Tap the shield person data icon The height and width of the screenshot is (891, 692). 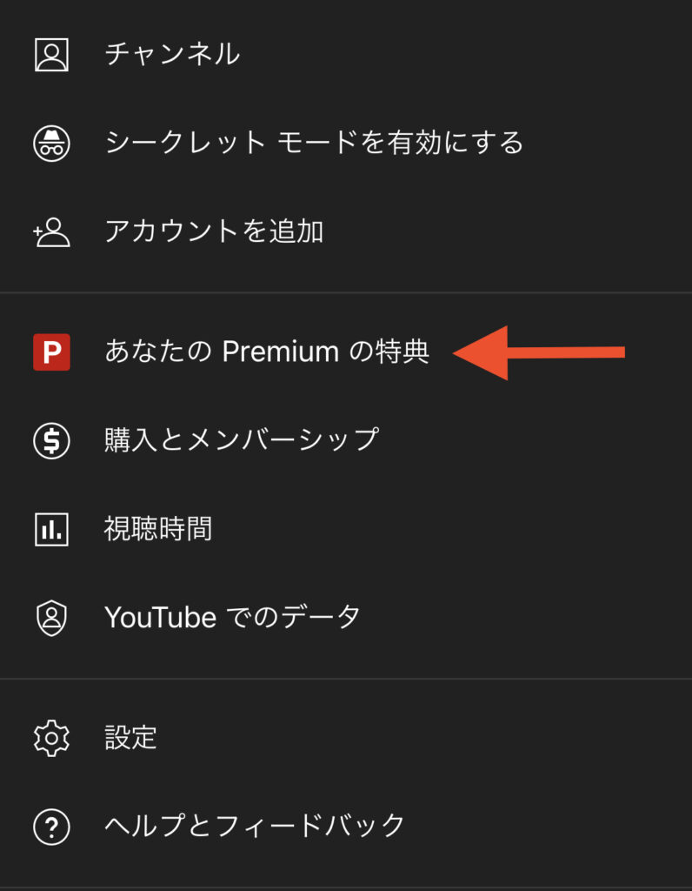point(51,619)
